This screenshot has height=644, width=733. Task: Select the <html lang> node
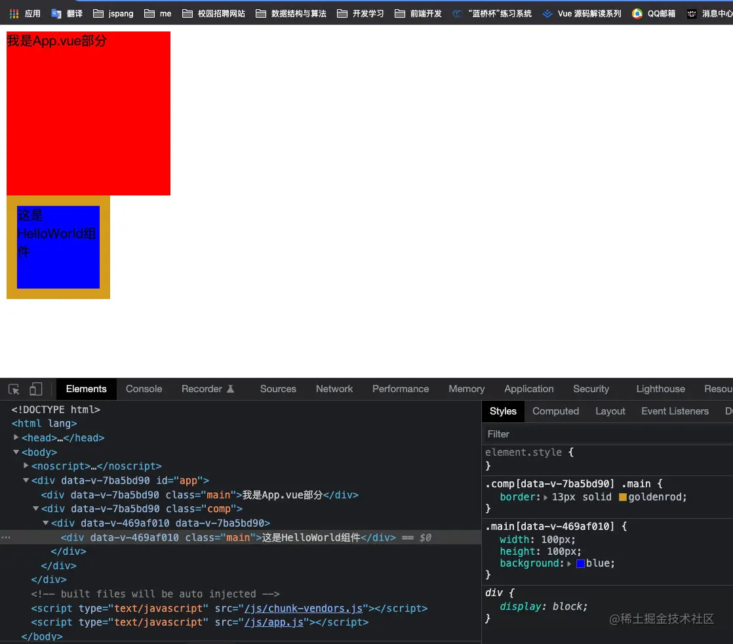click(x=45, y=423)
